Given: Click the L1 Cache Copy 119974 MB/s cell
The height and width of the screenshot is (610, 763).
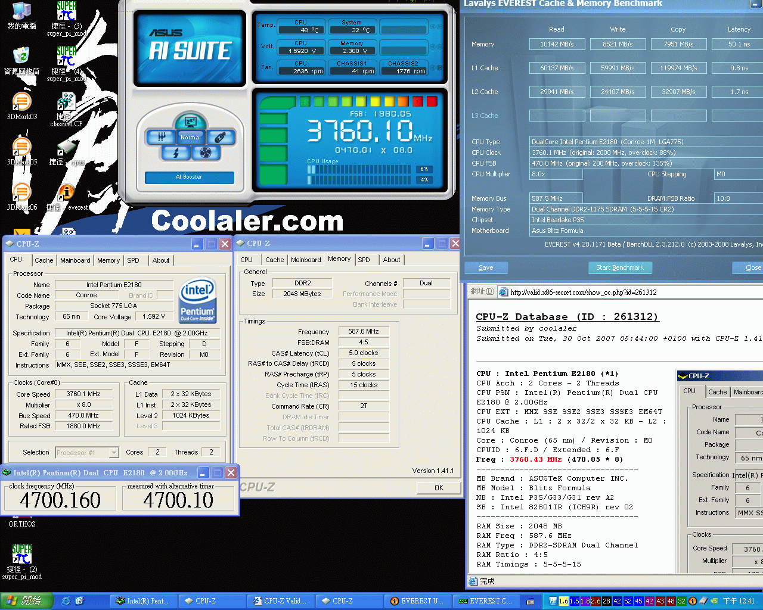Looking at the screenshot, I should (679, 68).
